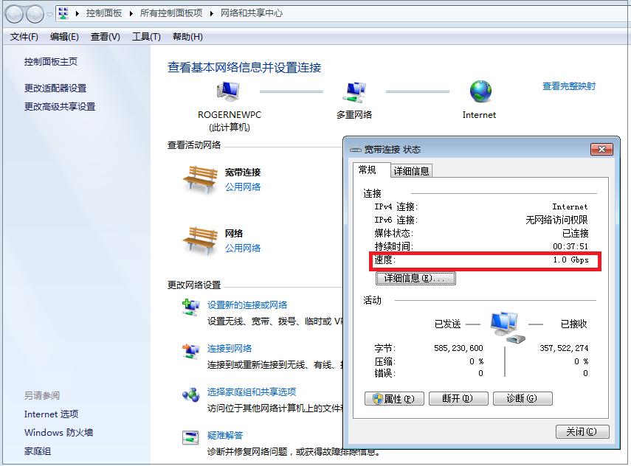Click the modem icon in dialog title bar
631x466 pixels.
[355, 150]
